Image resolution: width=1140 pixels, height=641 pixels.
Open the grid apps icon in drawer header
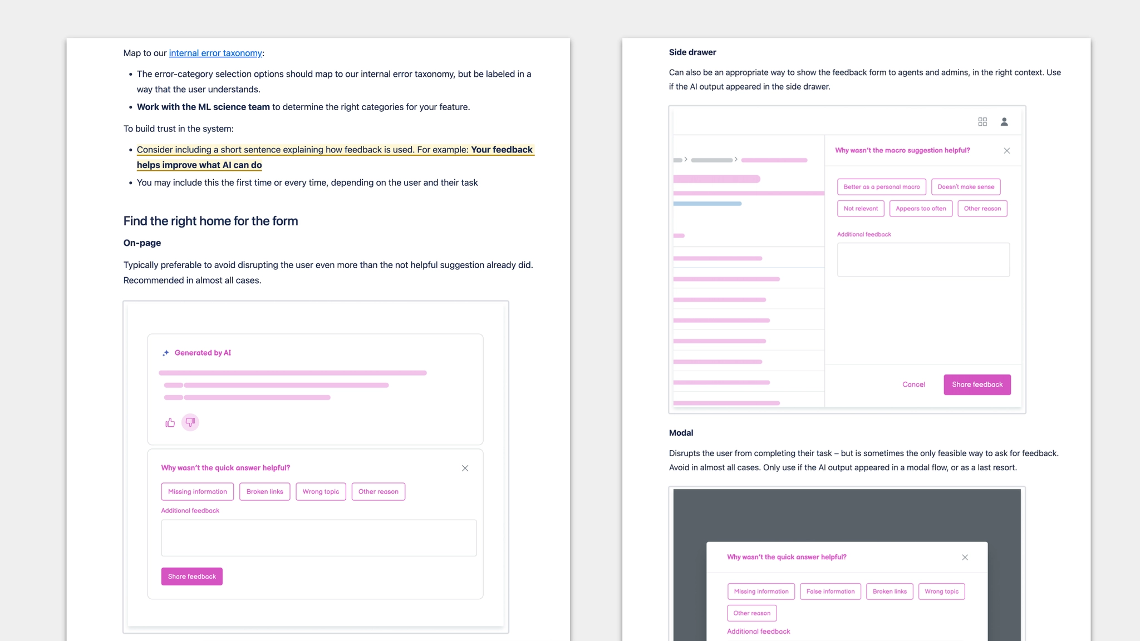coord(982,122)
